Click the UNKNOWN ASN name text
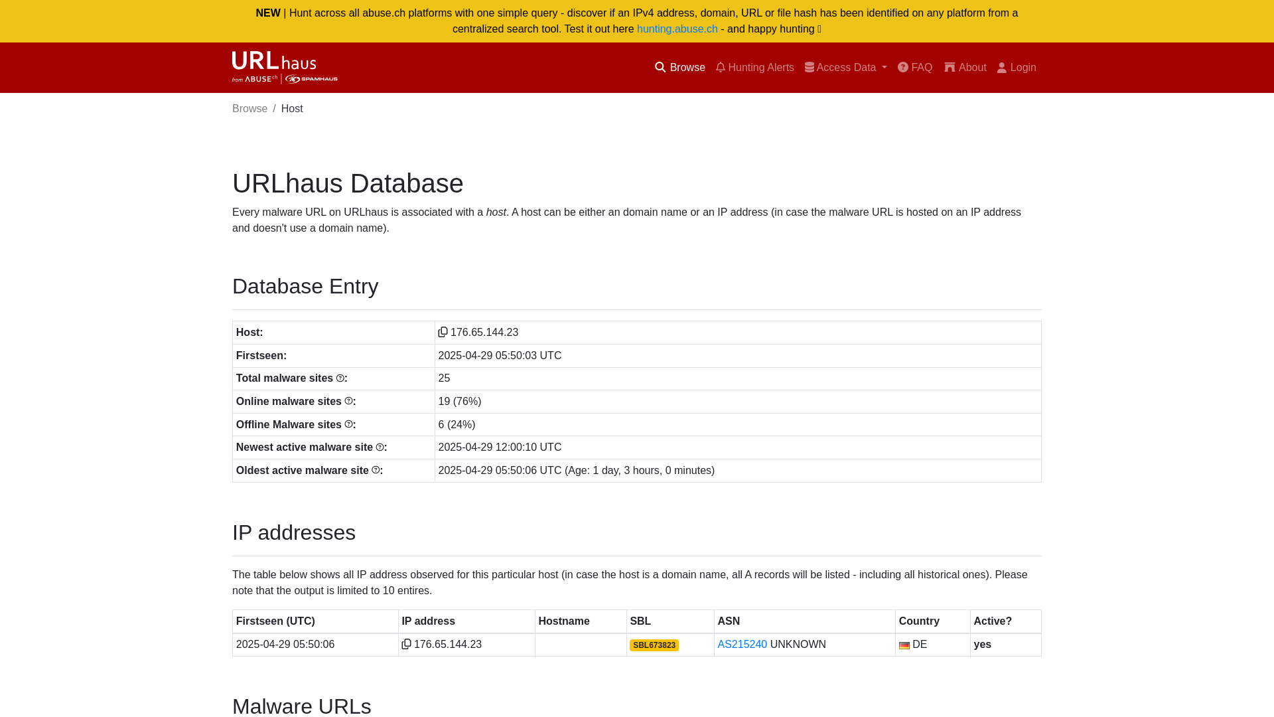This screenshot has width=1274, height=717. tap(798, 645)
